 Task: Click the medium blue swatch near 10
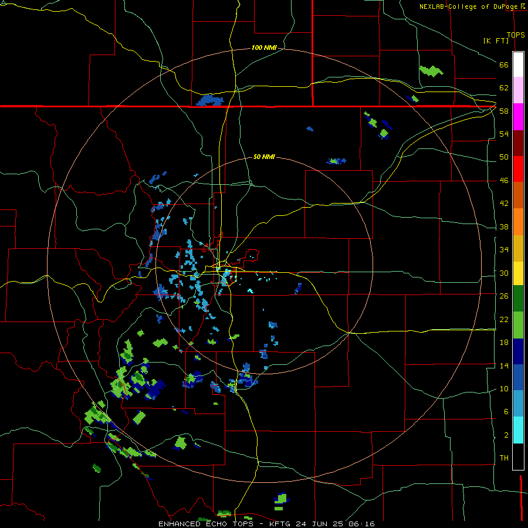518,377
